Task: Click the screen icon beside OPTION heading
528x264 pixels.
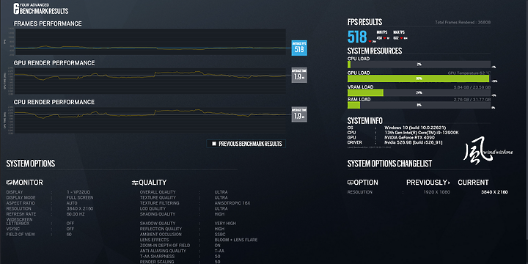Action: [351, 183]
